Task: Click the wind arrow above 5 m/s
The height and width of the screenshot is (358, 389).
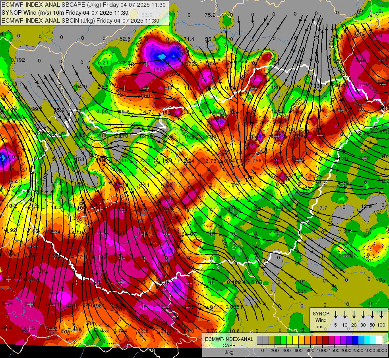Action: coord(335,314)
